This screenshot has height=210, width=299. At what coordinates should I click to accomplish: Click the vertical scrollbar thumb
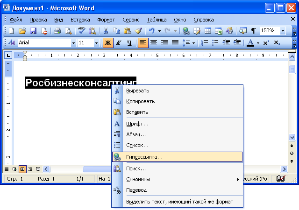tap(292, 69)
